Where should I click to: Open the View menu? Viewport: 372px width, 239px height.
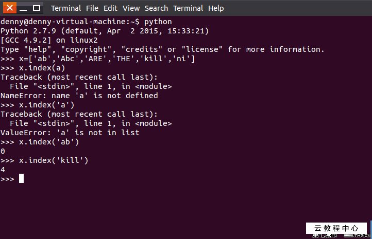tap(131, 8)
